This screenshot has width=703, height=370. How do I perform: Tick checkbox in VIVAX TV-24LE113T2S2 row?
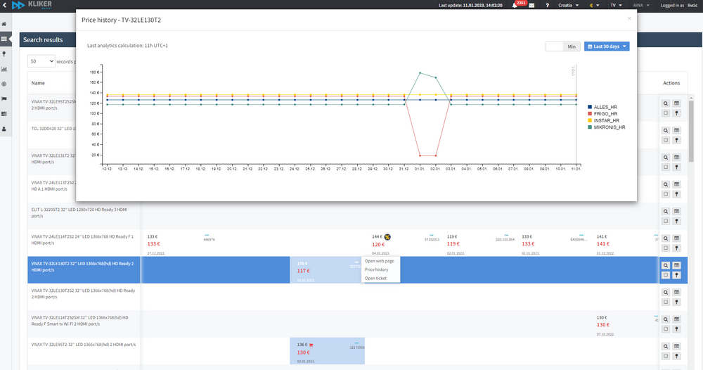tap(666, 194)
